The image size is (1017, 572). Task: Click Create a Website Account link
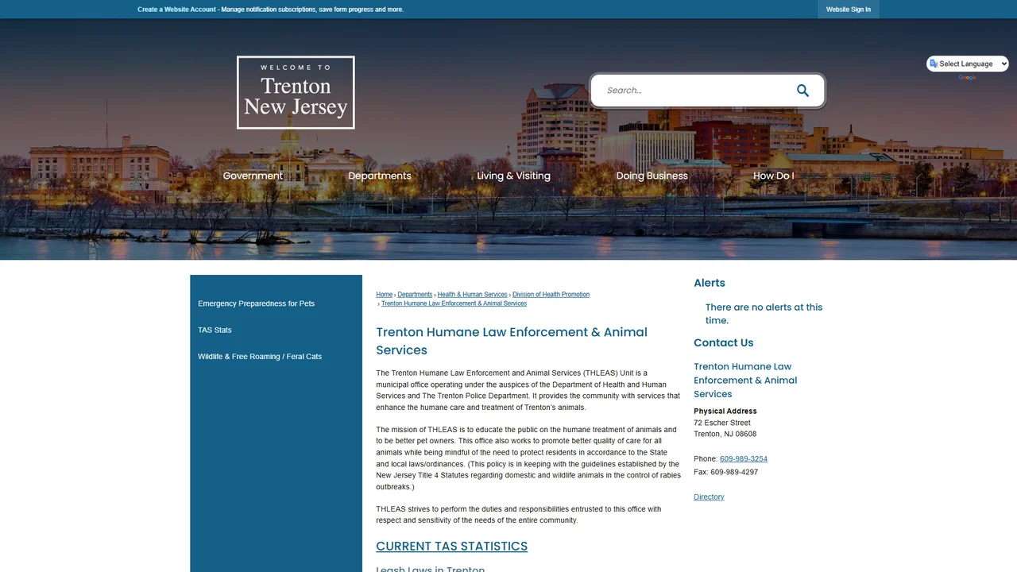point(176,10)
